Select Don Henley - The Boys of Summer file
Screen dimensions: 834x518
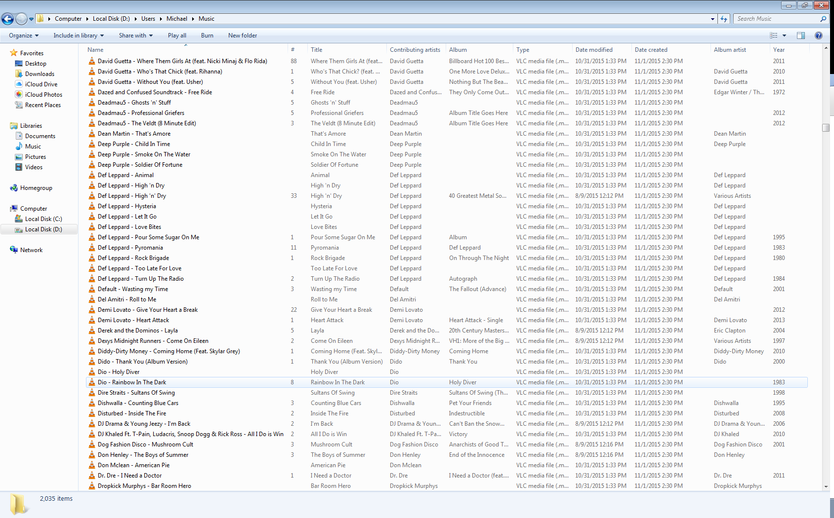pyautogui.click(x=447, y=455)
